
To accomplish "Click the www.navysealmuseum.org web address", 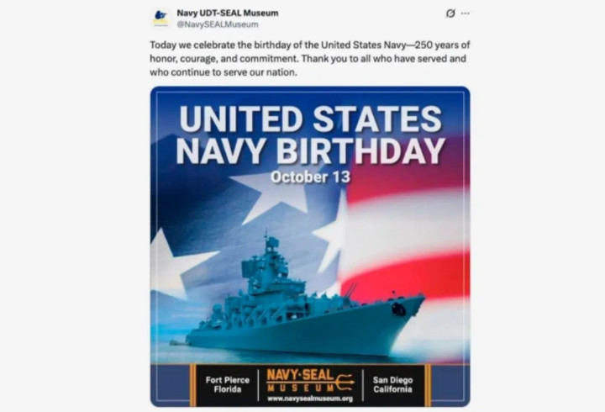I will [x=310, y=398].
